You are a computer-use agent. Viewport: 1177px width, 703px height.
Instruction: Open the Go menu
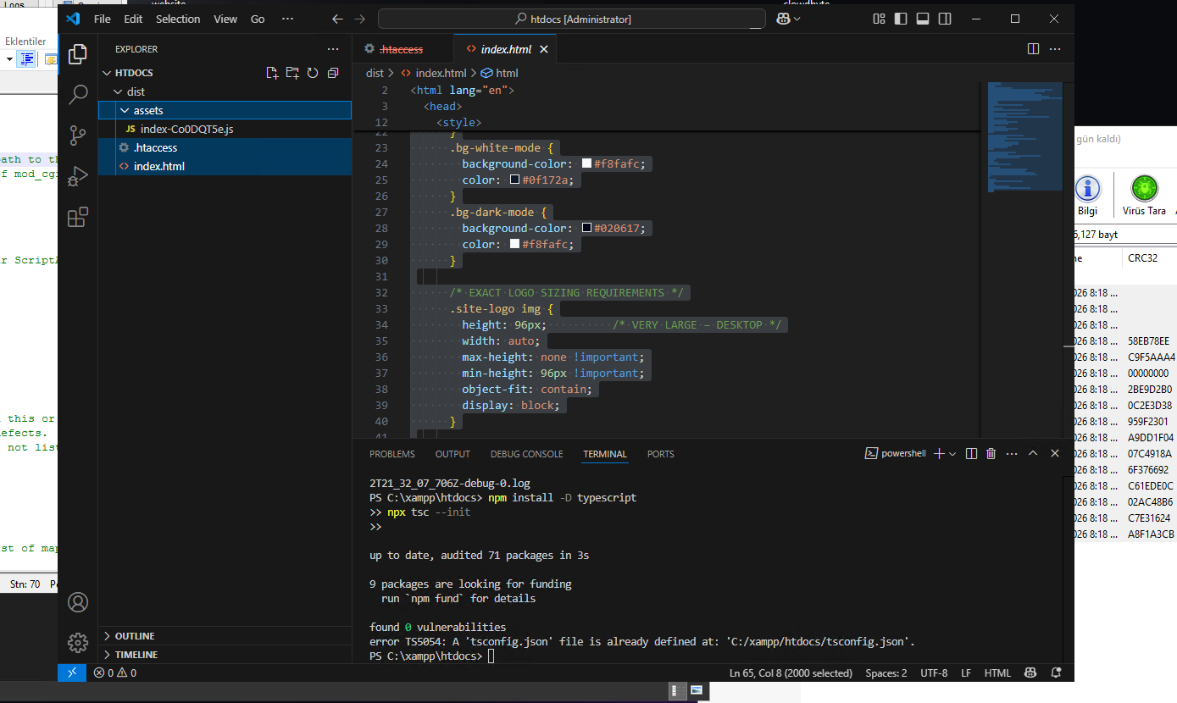(258, 19)
